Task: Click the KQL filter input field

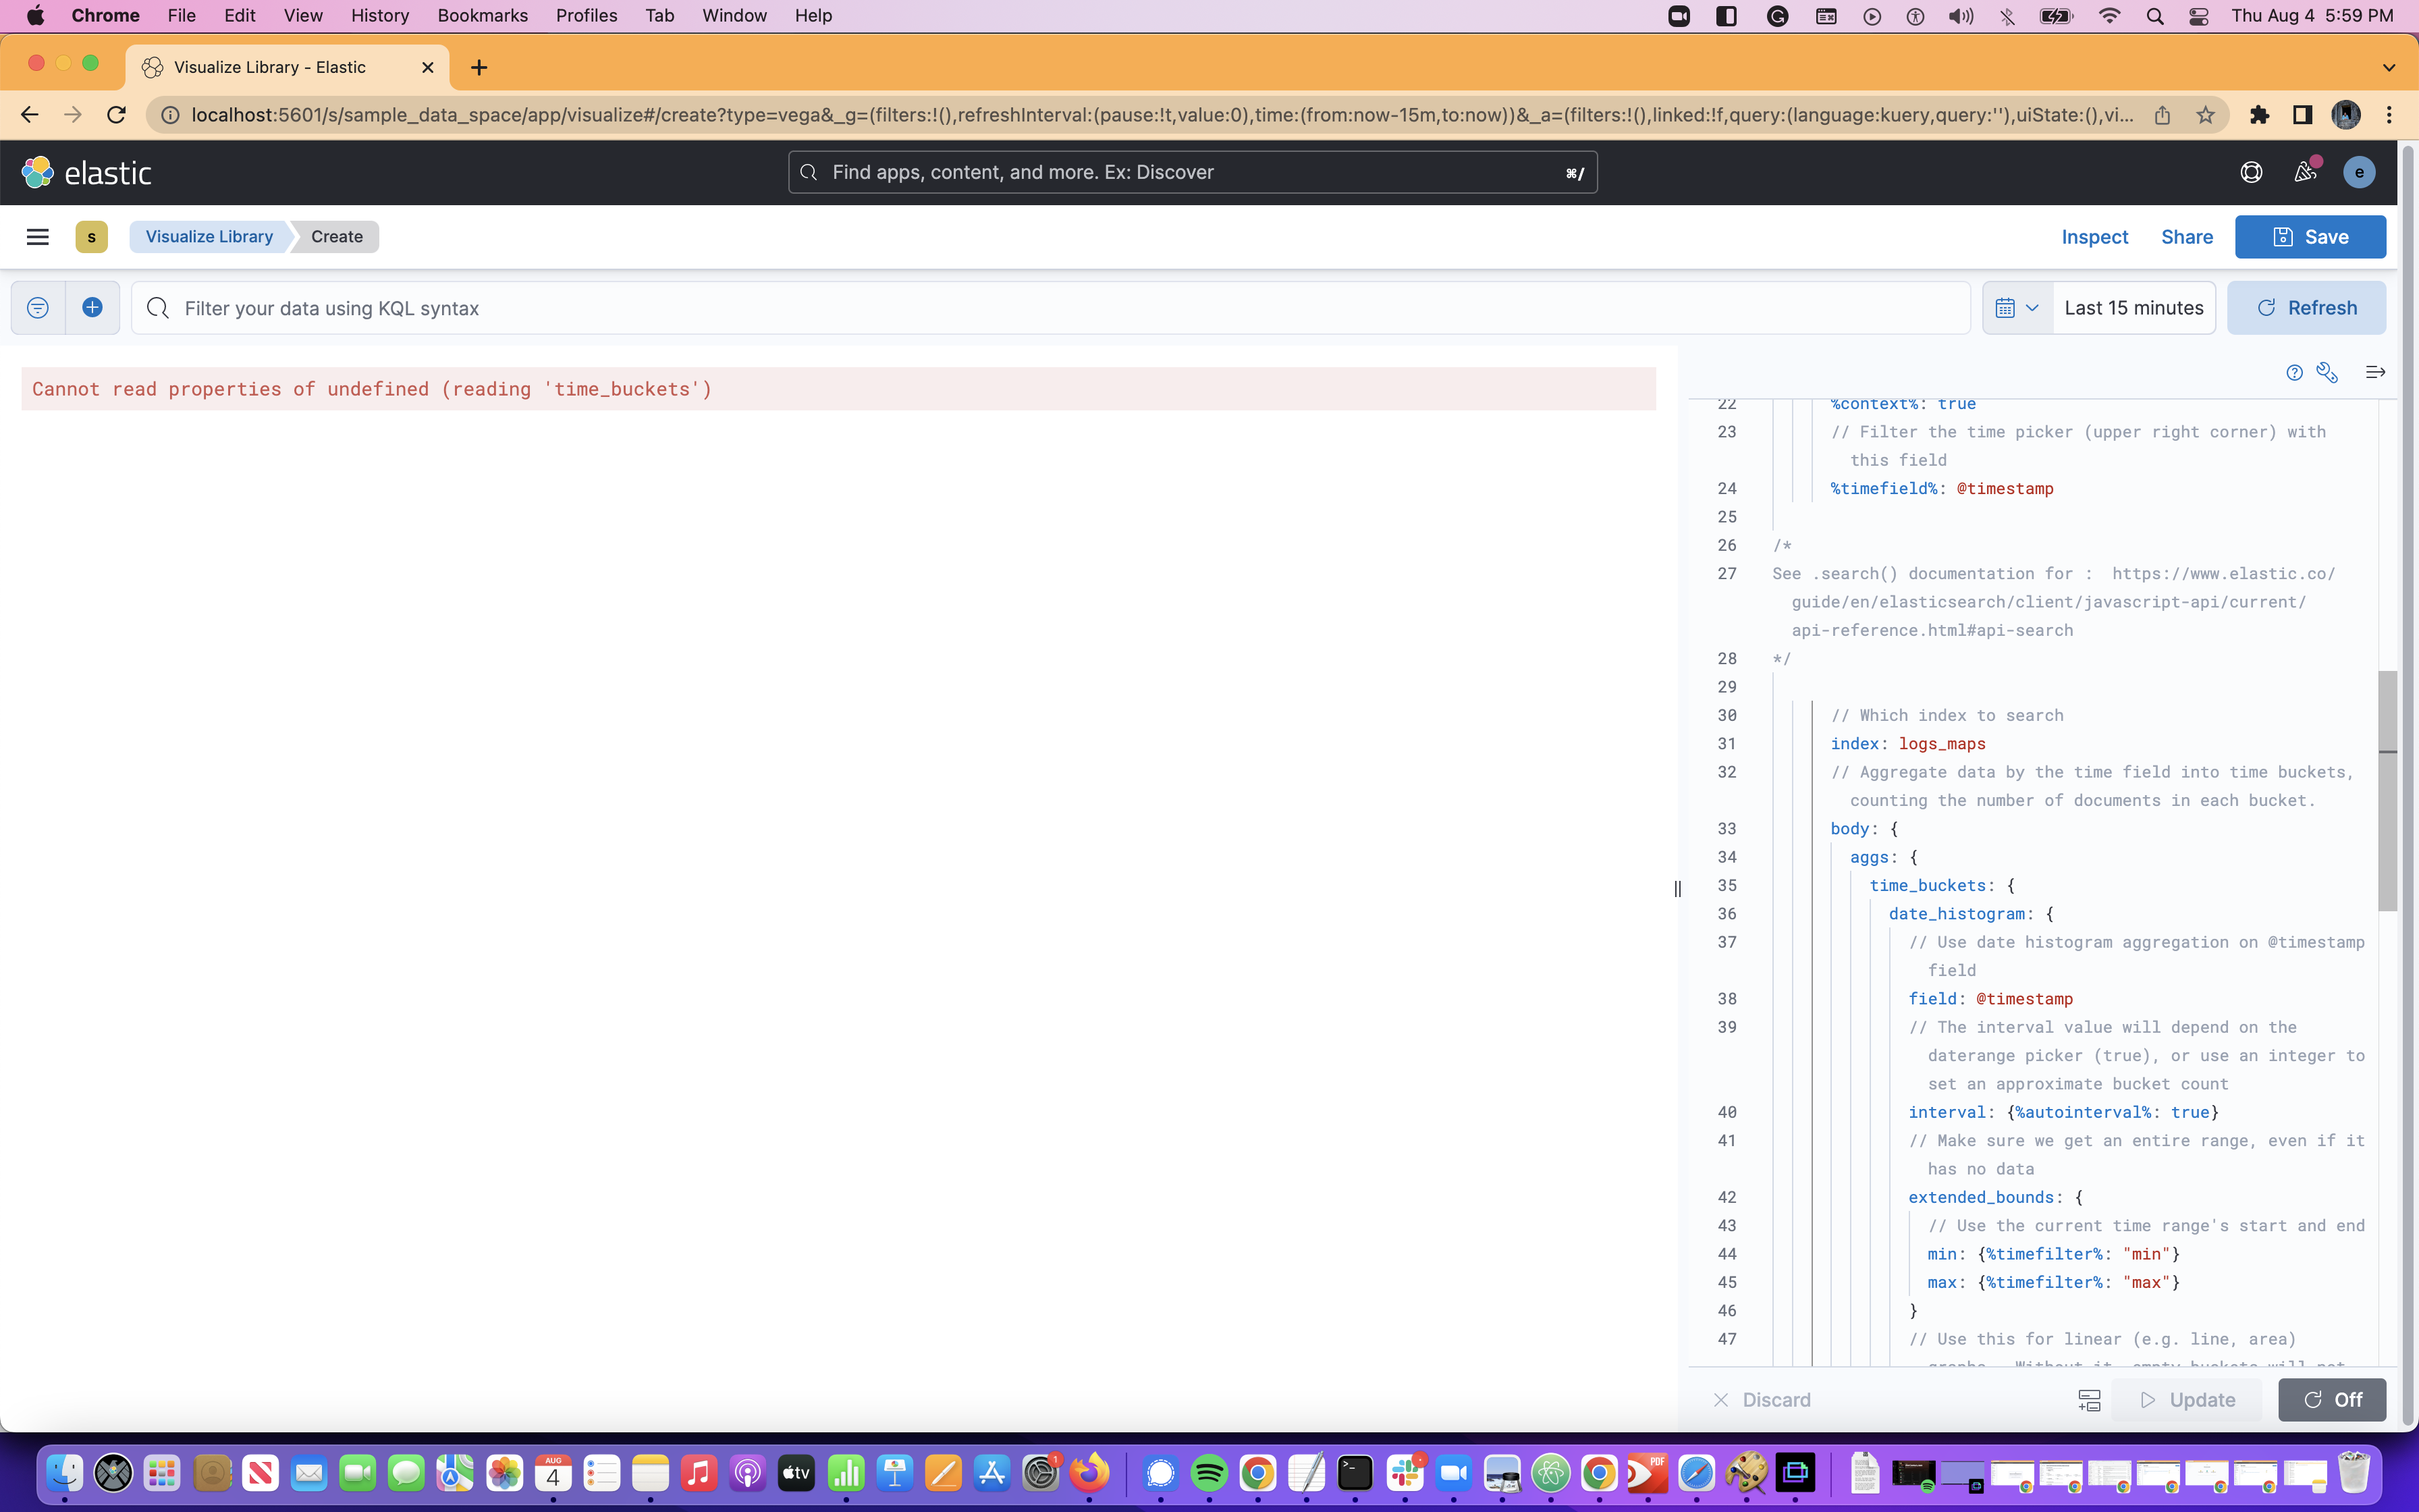Action: point(600,307)
